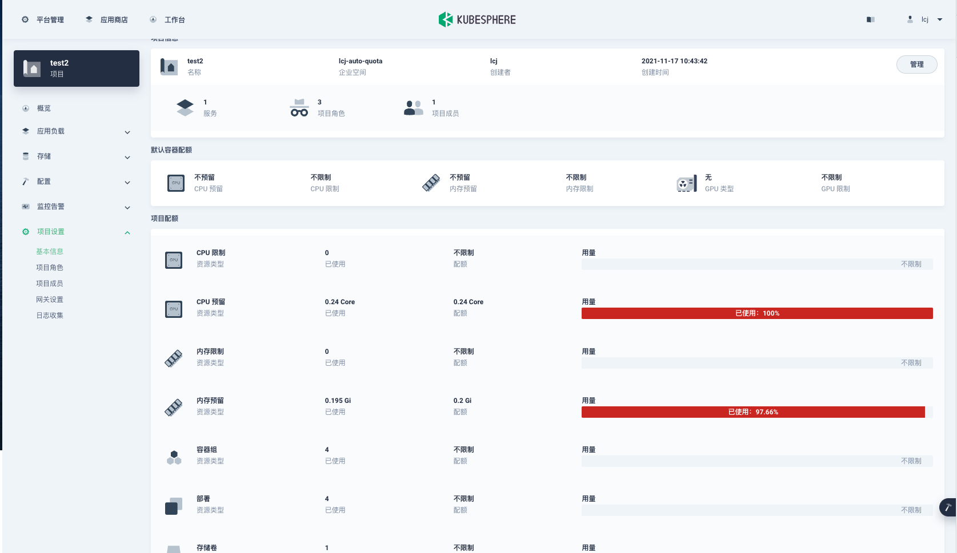Click the 内存预留 memory stick icon in container quota
Image resolution: width=957 pixels, height=553 pixels.
click(x=431, y=183)
